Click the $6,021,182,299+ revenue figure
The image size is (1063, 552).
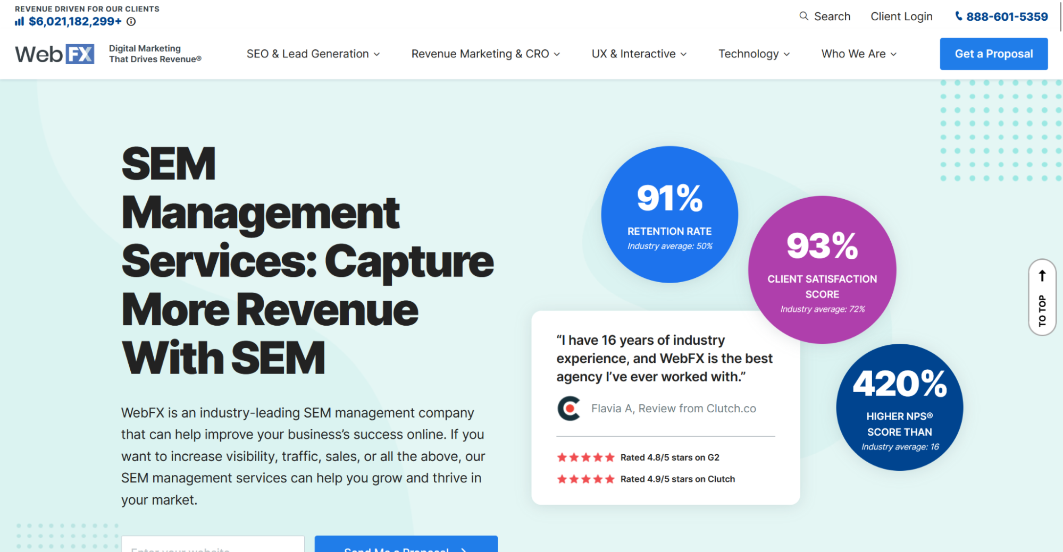(x=75, y=21)
